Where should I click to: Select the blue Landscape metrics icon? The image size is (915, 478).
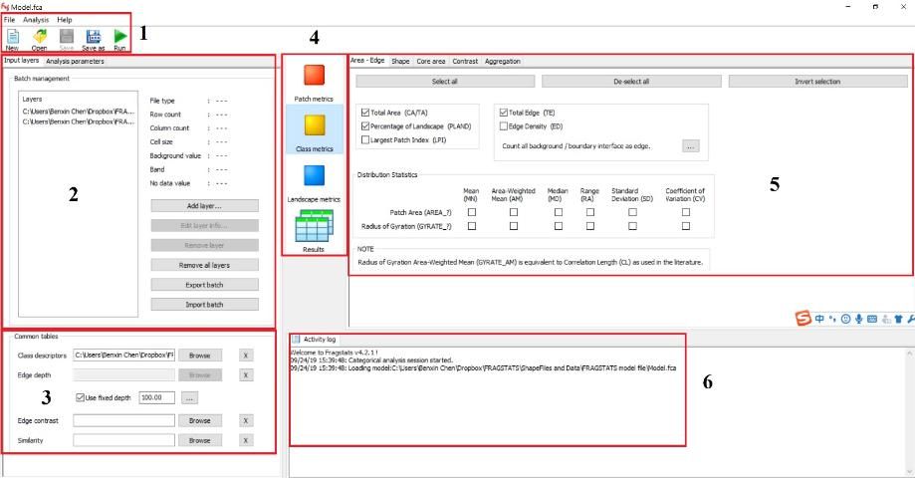[315, 176]
